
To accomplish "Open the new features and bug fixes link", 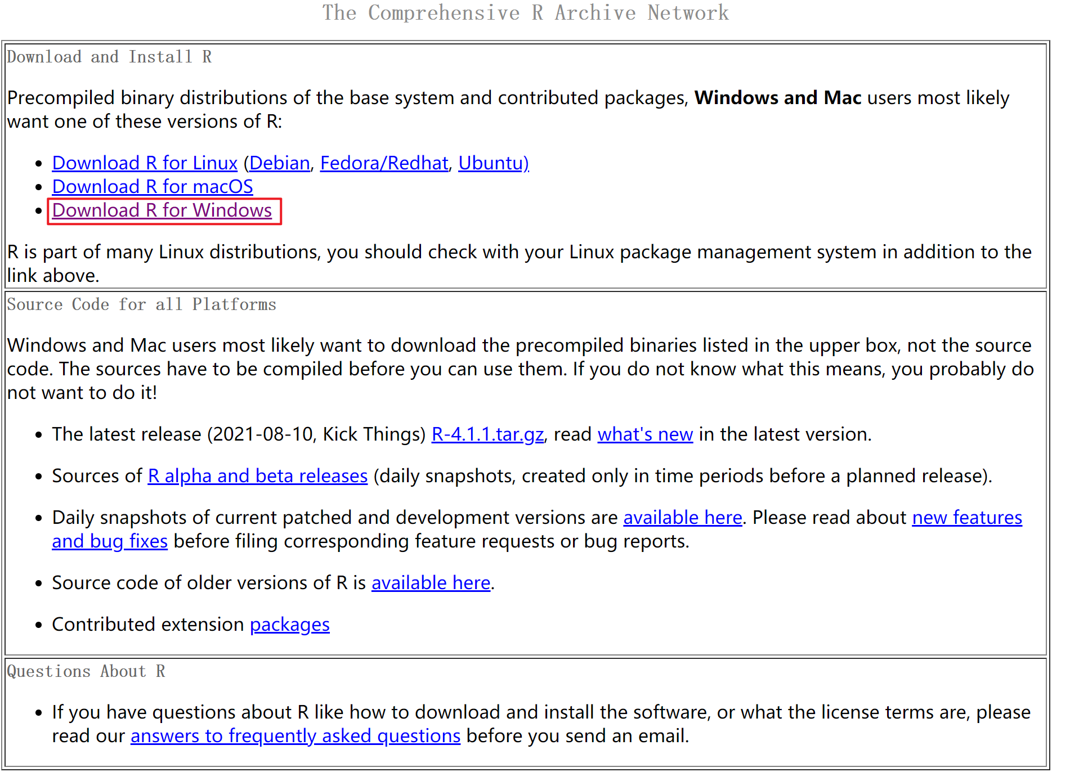I will [966, 518].
